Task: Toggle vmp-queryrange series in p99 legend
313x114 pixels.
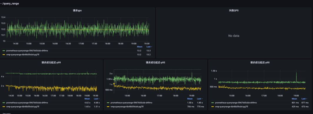Action: (23, 107)
